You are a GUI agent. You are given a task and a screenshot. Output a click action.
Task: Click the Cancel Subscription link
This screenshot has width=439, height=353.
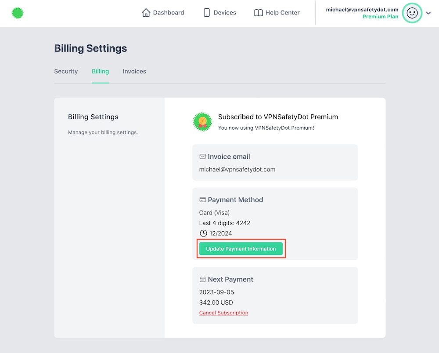coord(224,313)
